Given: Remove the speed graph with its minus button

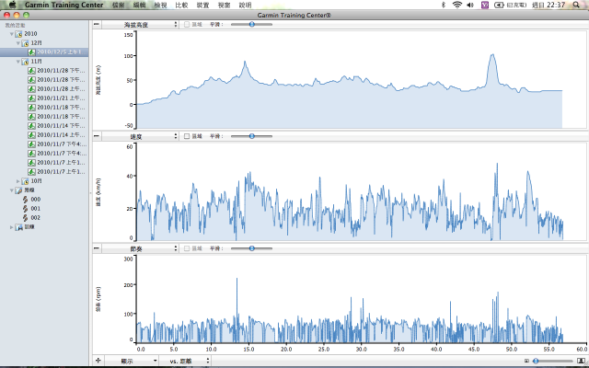Looking at the screenshot, I should point(97,136).
